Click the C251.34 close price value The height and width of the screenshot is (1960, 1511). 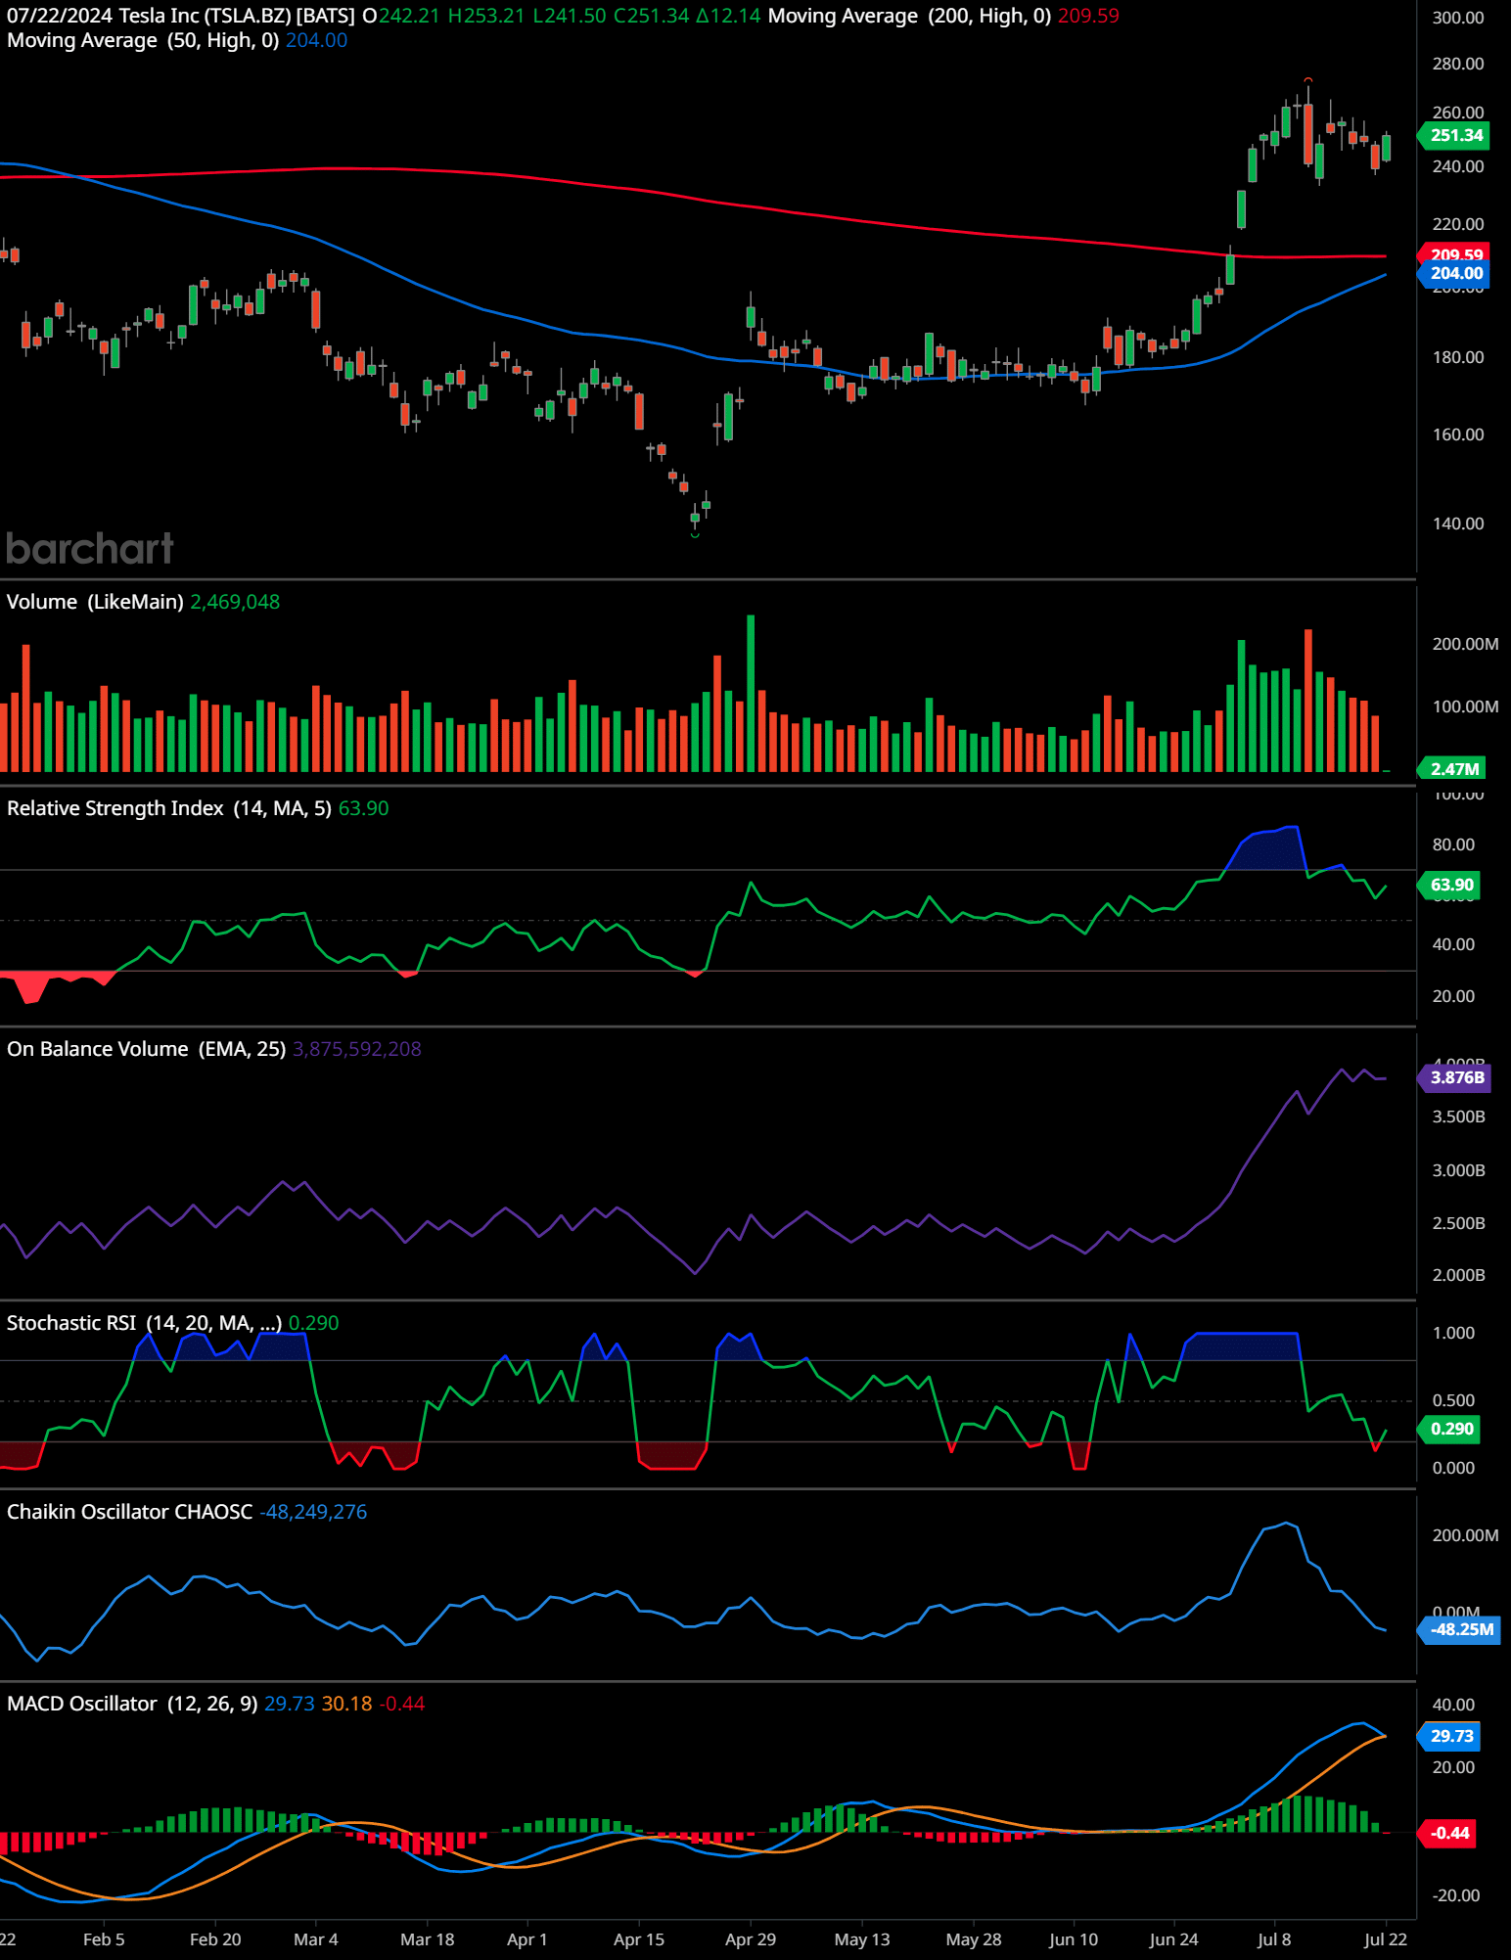coord(652,16)
